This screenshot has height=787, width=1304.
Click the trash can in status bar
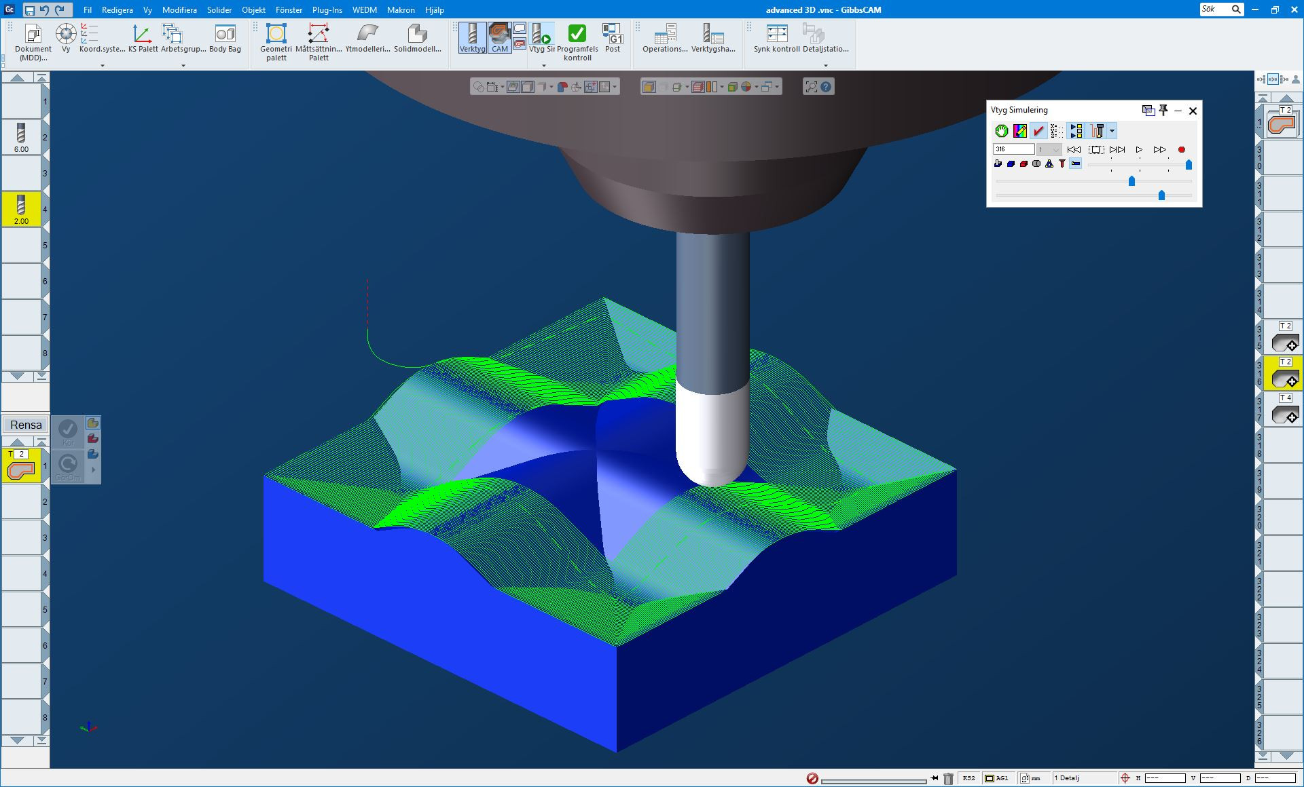pyautogui.click(x=949, y=778)
